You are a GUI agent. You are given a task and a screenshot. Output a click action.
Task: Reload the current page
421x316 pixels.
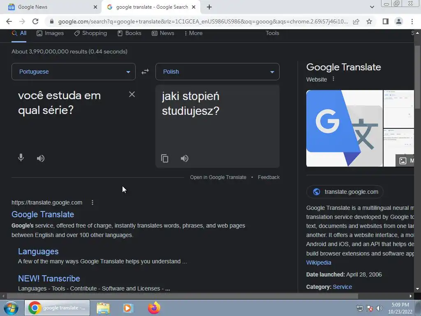35,21
